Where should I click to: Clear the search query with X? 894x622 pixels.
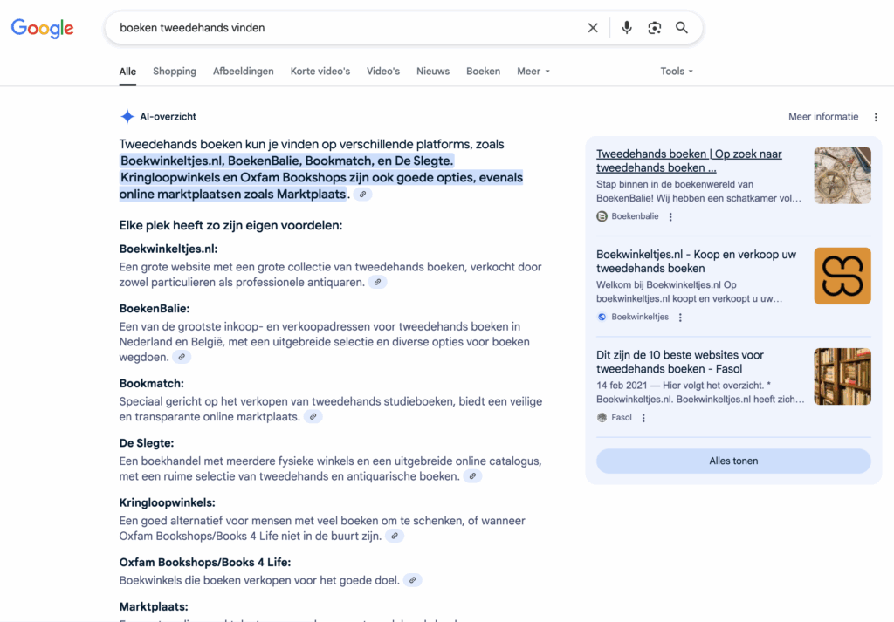[x=593, y=28]
